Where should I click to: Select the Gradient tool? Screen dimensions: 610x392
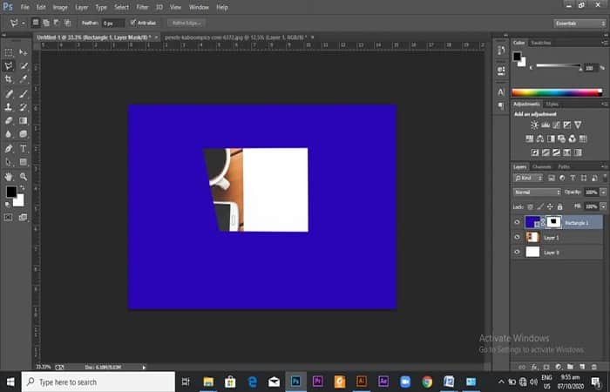point(24,121)
